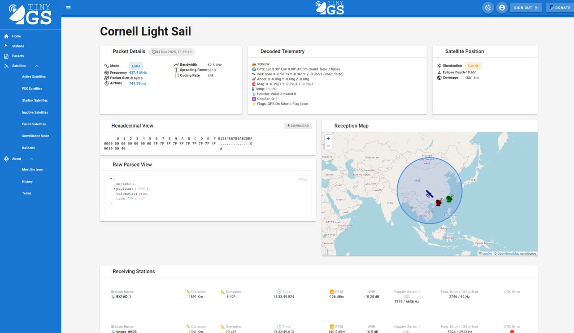This screenshot has width=574, height=333.
Task: Open Active Satellites page
Action: point(34,77)
